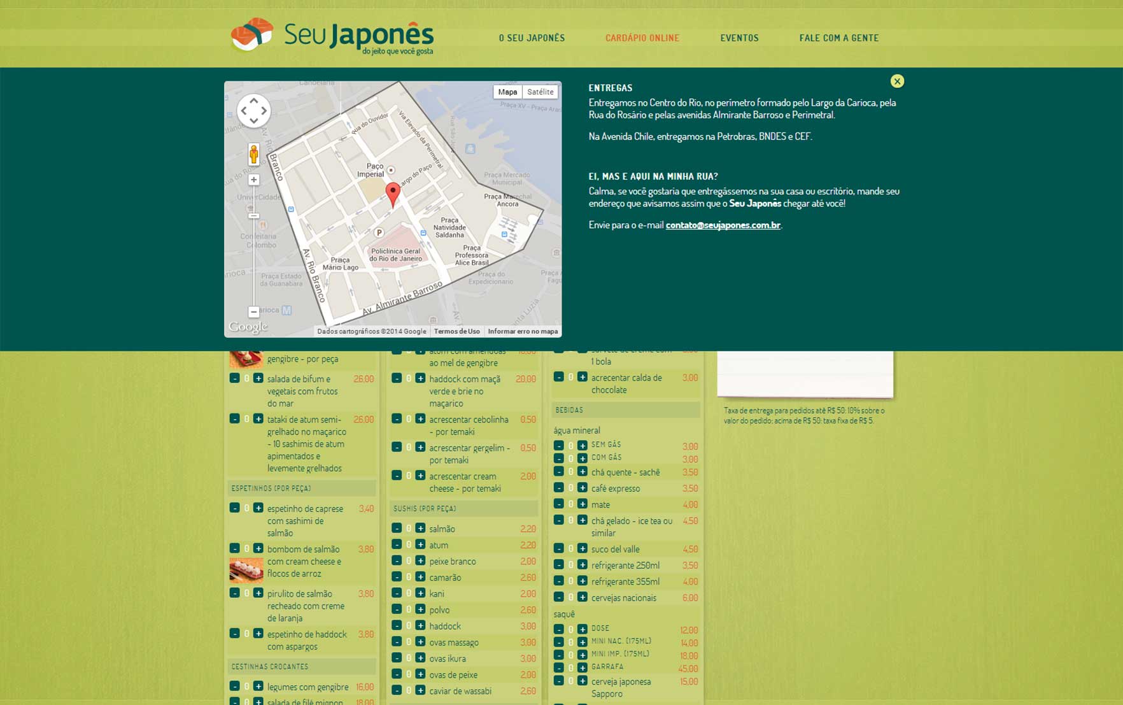Open the Cardápio Online menu item
Viewport: 1123px width, 705px height.
(x=642, y=38)
